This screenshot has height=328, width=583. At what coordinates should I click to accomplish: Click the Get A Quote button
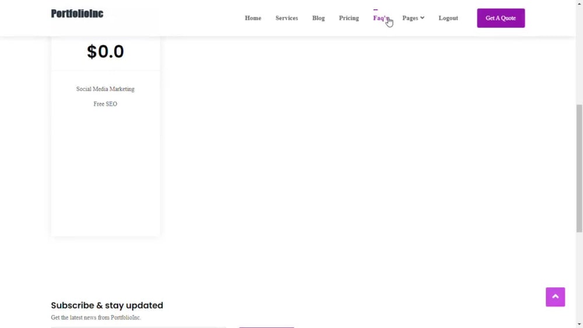click(x=501, y=18)
